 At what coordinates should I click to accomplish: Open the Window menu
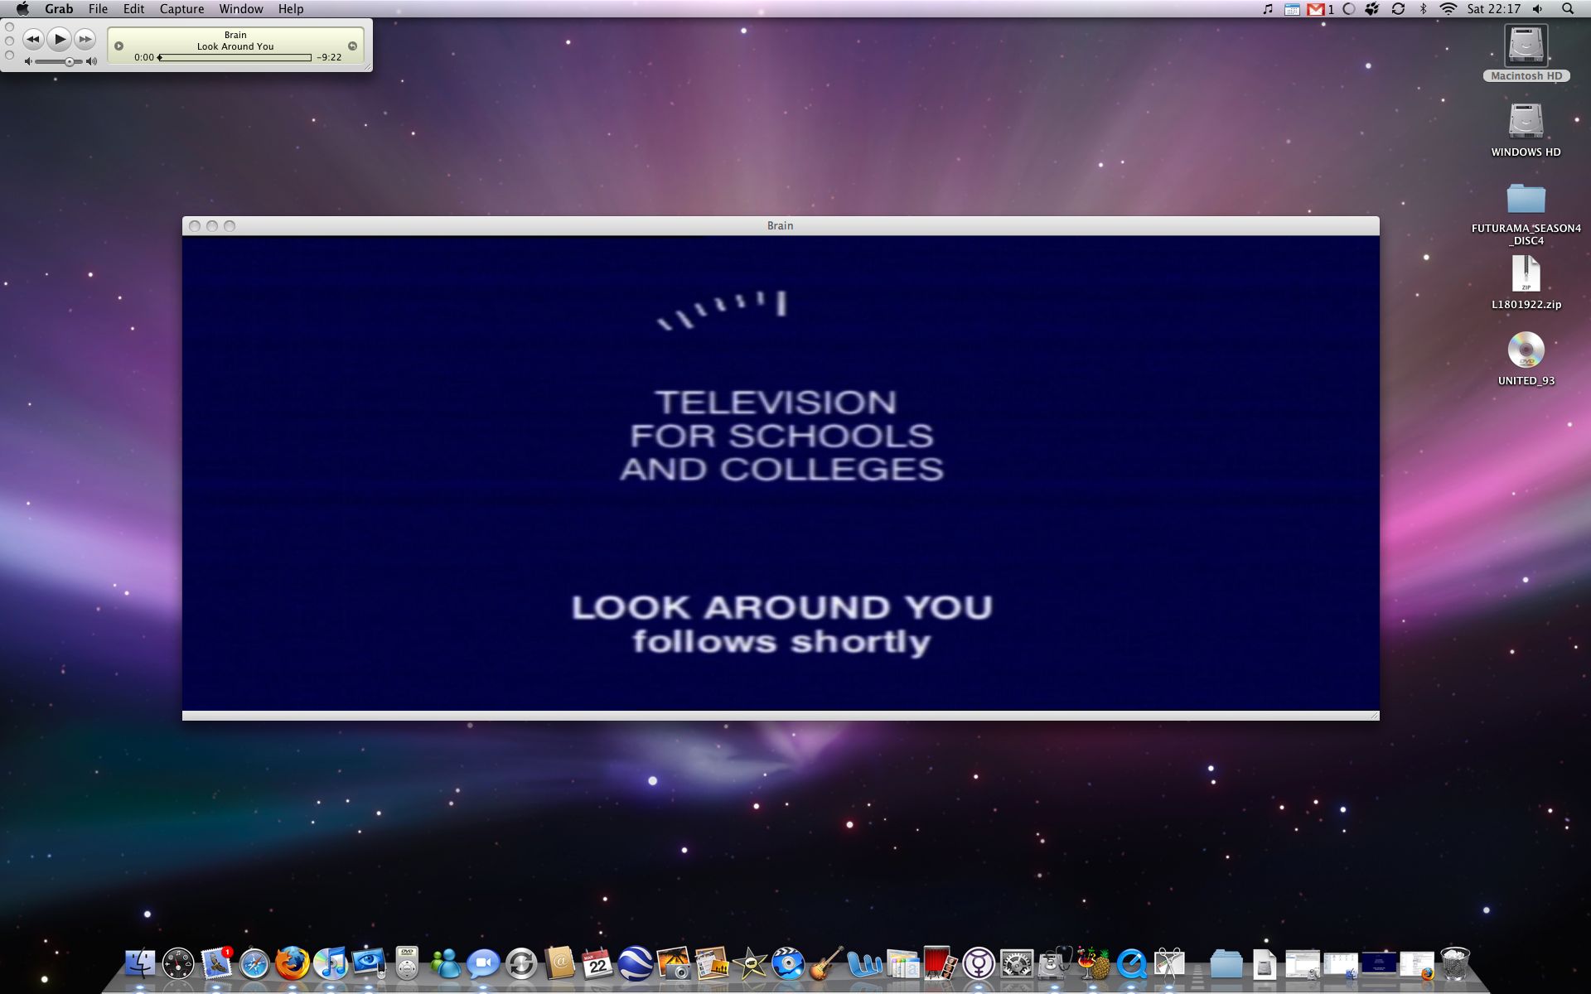point(240,9)
